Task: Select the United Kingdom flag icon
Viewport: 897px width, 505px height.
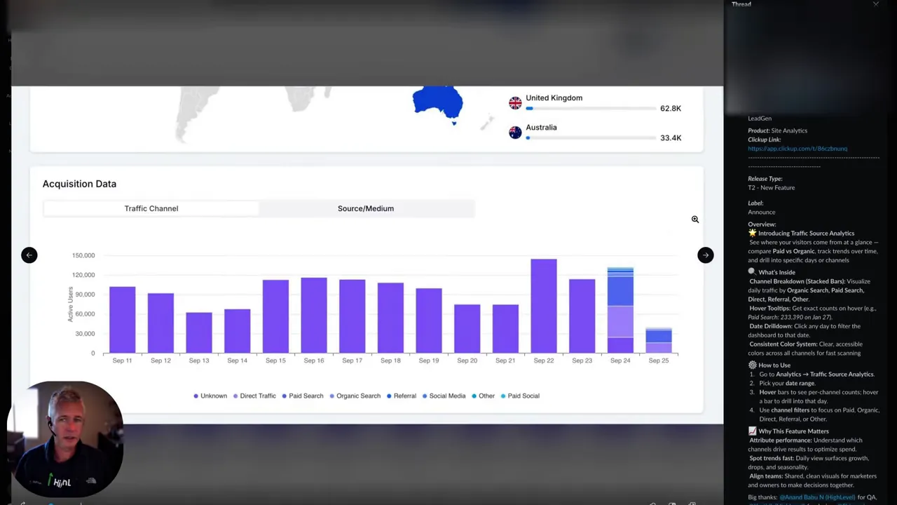Action: point(515,102)
